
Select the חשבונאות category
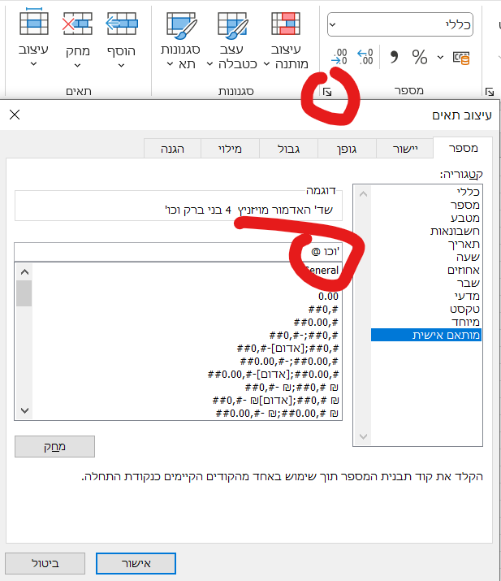(426, 231)
